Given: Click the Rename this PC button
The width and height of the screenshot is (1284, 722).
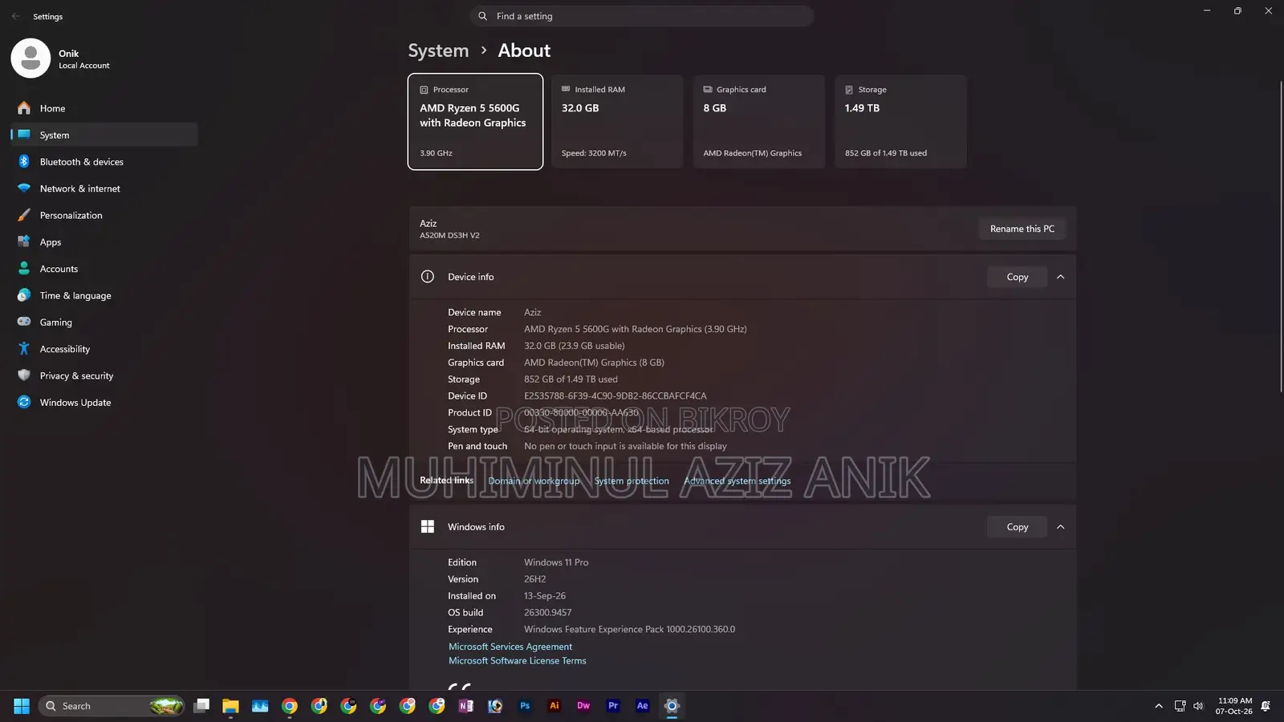Looking at the screenshot, I should coord(1022,229).
